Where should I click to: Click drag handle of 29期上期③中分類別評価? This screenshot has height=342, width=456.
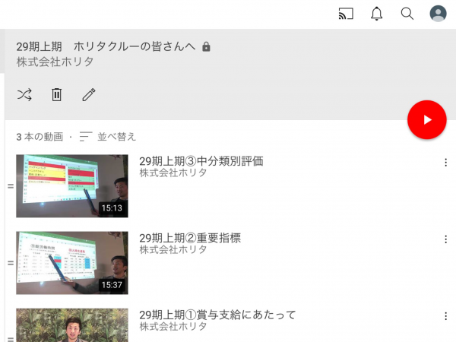(11, 186)
